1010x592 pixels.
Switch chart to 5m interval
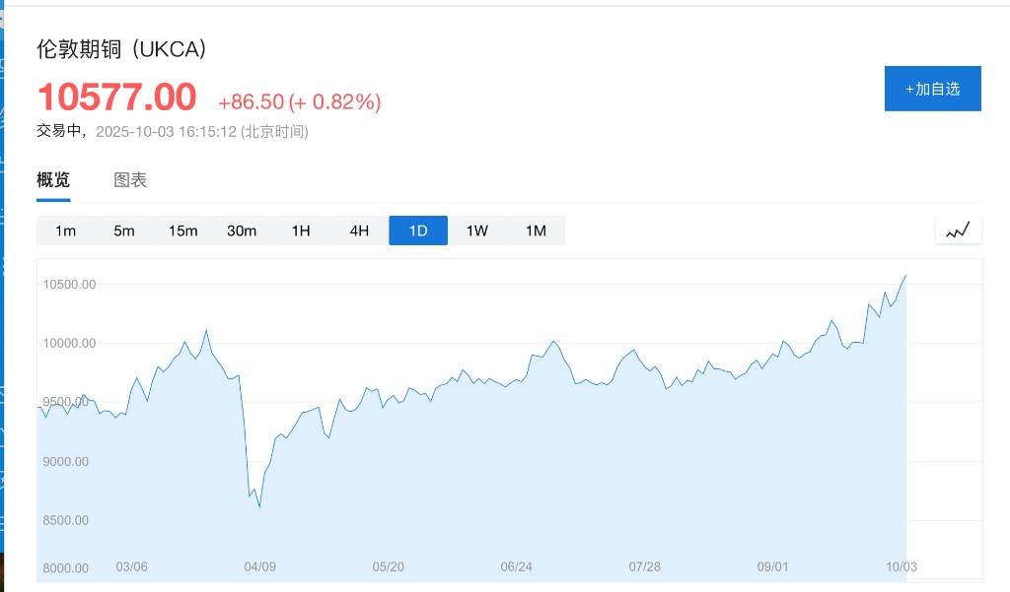pyautogui.click(x=124, y=230)
